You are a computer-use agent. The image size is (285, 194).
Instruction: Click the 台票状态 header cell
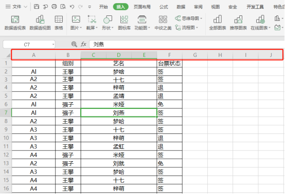pyautogui.click(x=169, y=63)
